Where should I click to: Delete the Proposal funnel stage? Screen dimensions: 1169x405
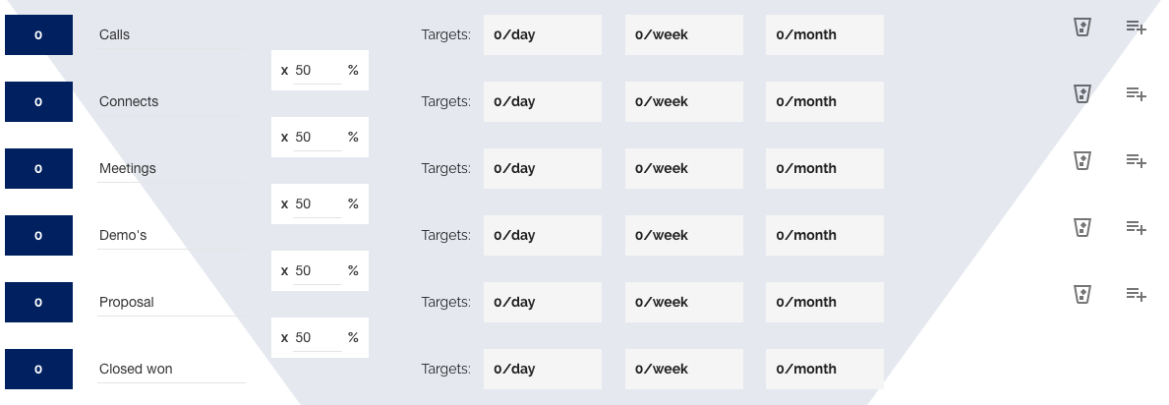(1082, 294)
